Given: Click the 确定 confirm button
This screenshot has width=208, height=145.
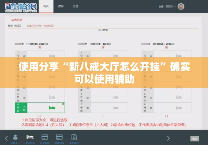Looking at the screenshot, I should pos(195,139).
